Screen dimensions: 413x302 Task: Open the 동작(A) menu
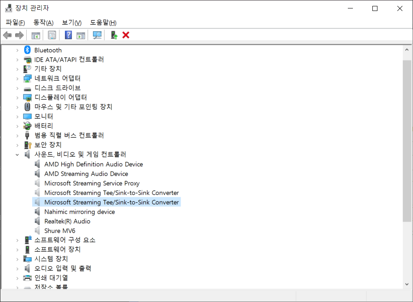coord(44,23)
